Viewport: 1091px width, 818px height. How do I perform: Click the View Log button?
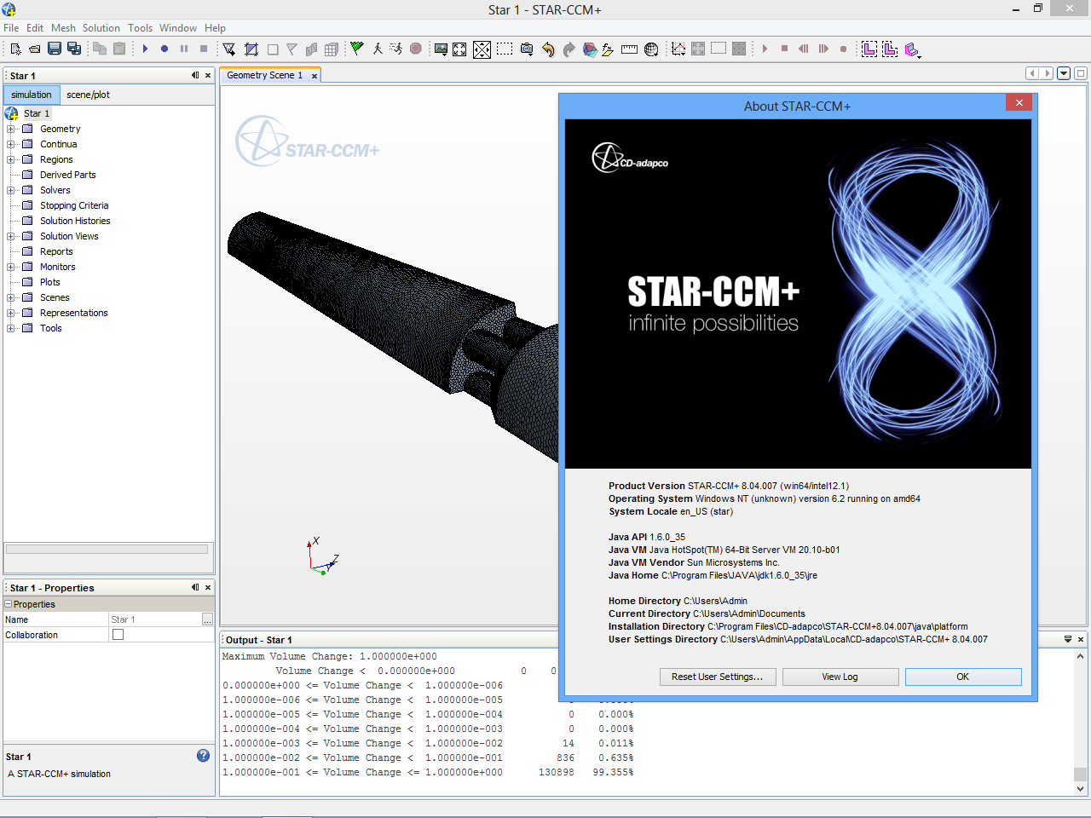point(840,677)
